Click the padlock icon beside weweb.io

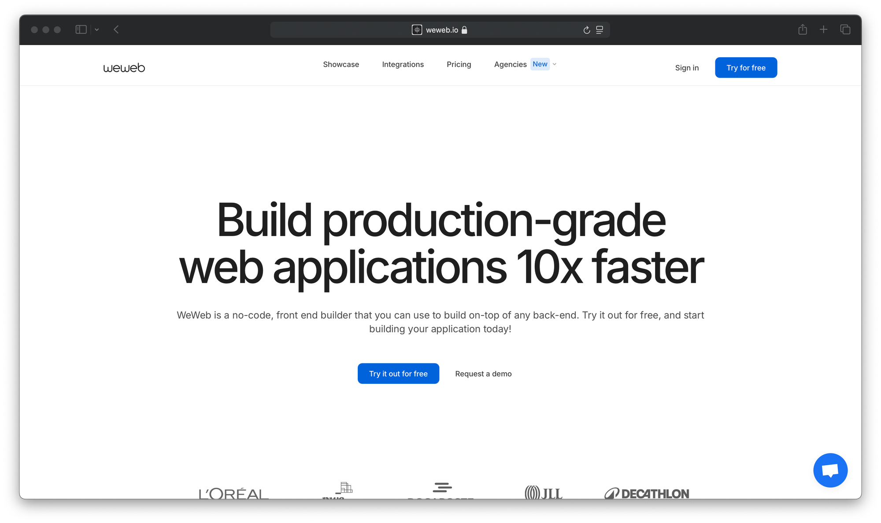click(464, 30)
